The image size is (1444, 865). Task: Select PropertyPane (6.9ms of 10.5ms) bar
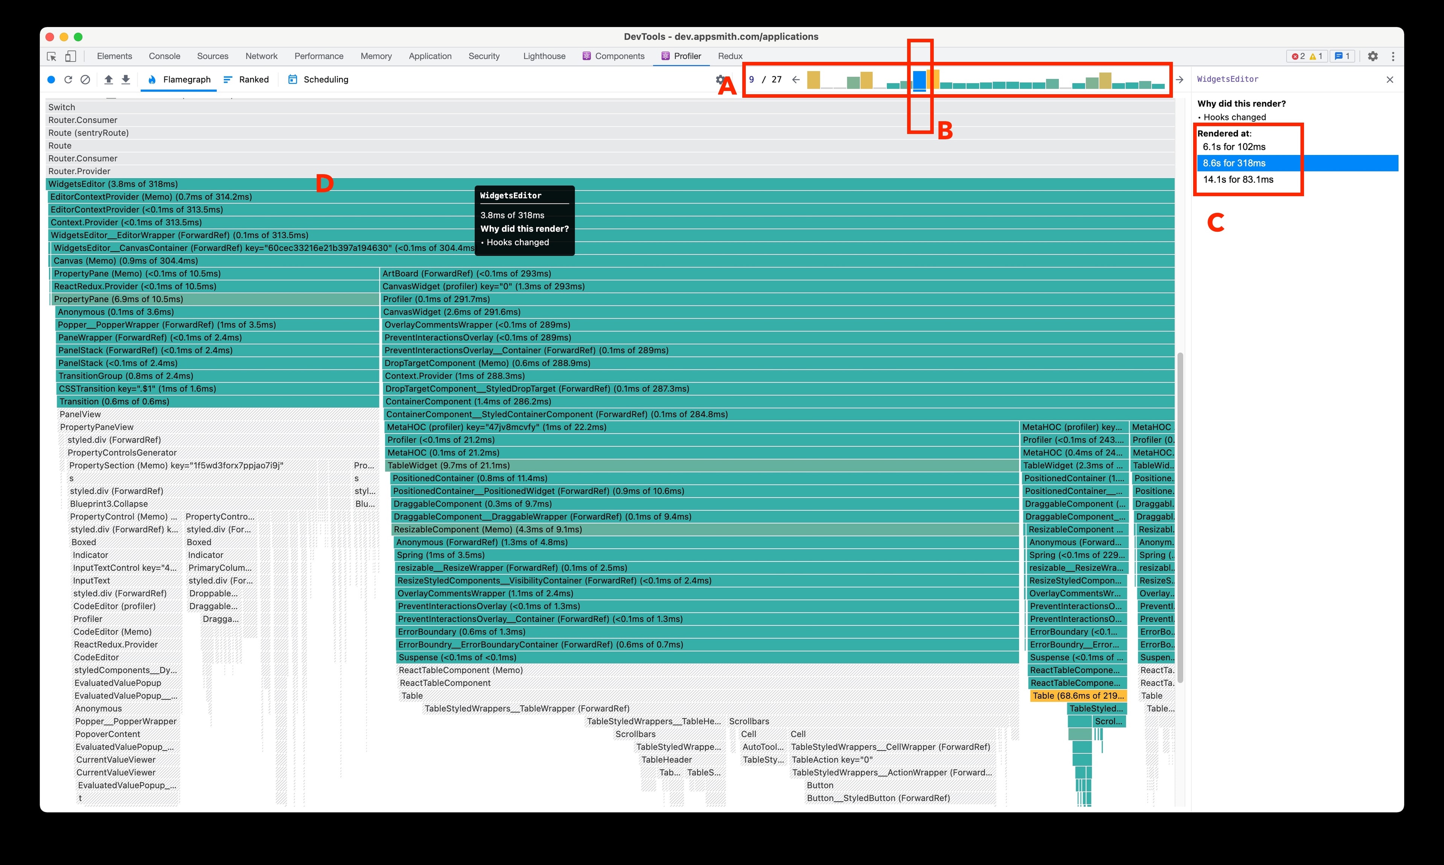click(x=215, y=300)
